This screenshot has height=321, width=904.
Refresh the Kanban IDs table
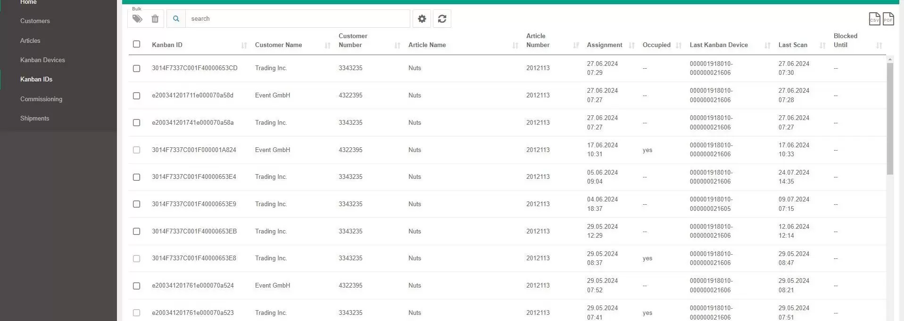point(442,19)
